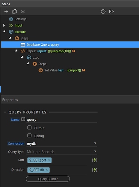The height and width of the screenshot is (187, 139).
Task: Select the Database Query: query step
Action: coord(70,45)
